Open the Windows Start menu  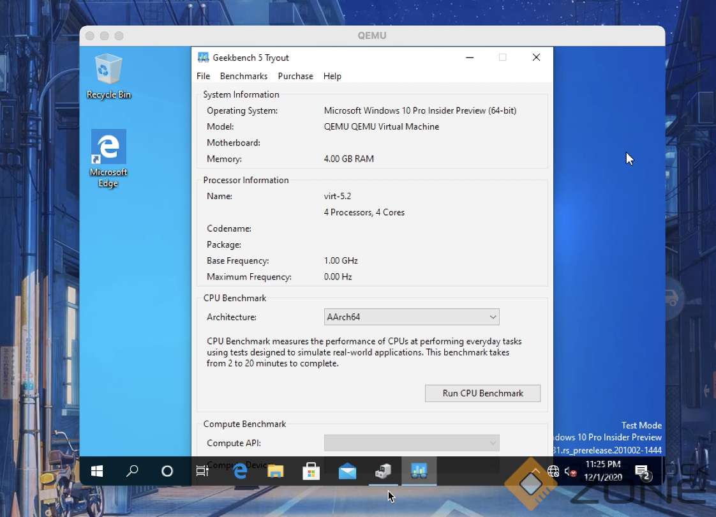coord(97,471)
